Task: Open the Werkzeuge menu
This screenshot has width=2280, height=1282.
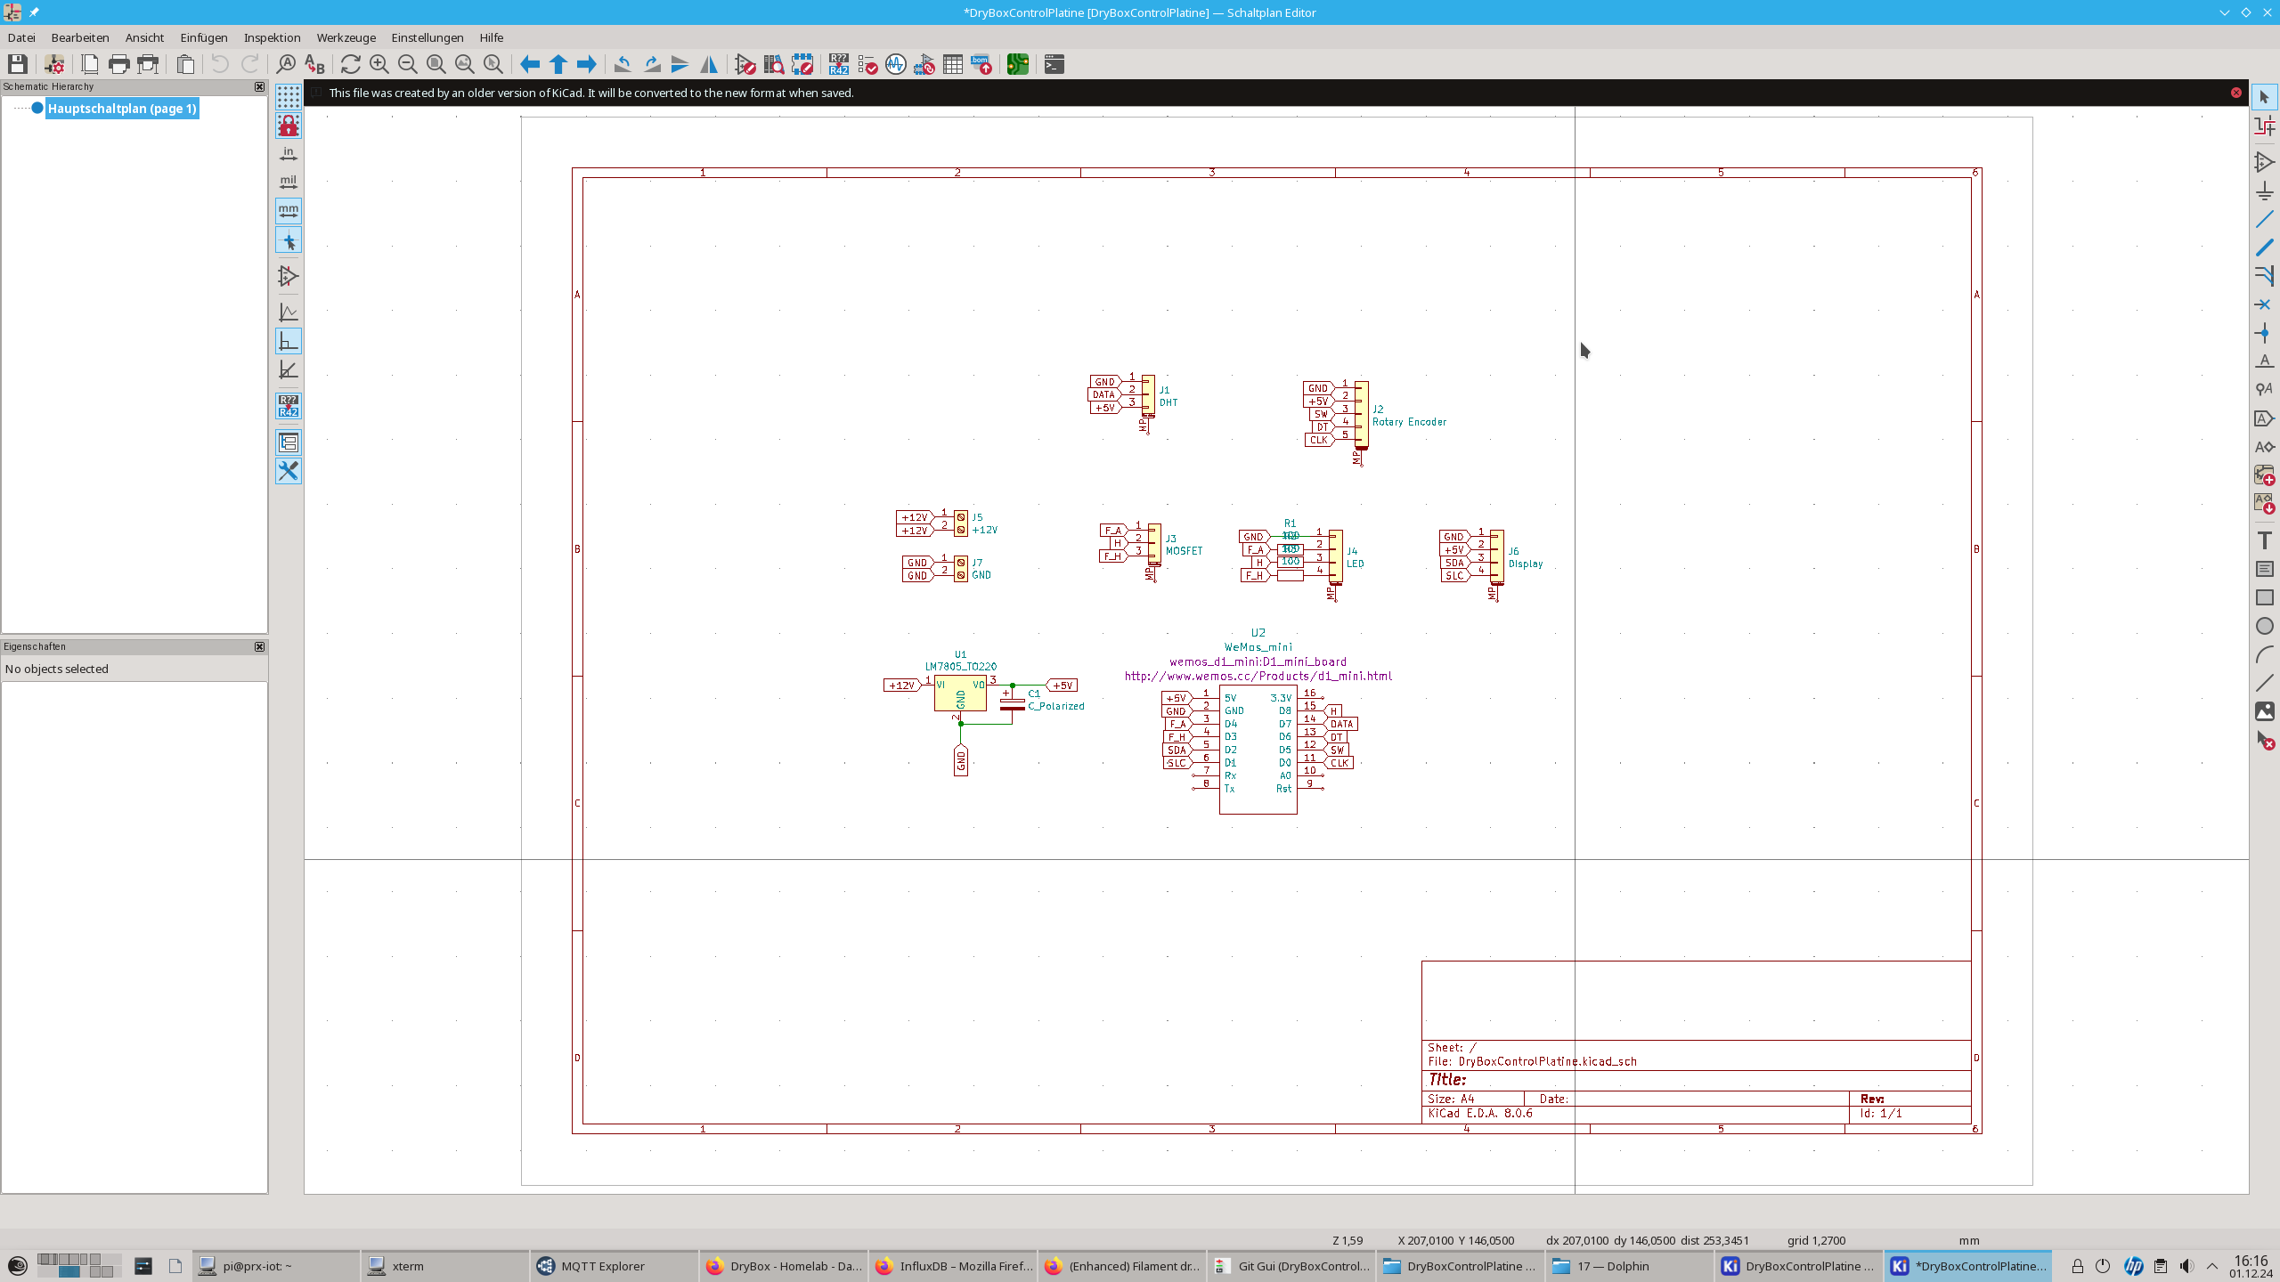Action: pyautogui.click(x=346, y=37)
